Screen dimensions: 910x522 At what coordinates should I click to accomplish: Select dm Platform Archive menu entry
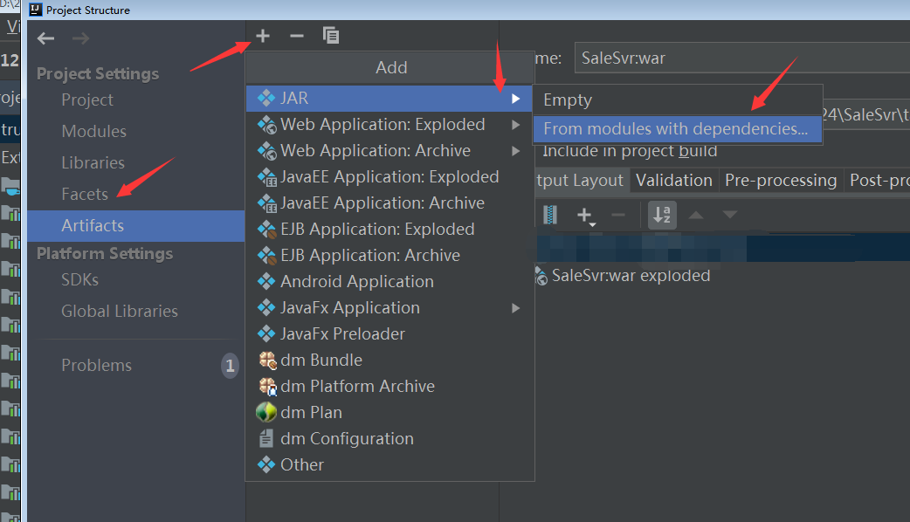(390, 387)
